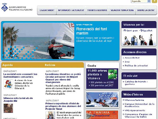Viewport: 158px width, 119px height.
Task: Click the El més vist panel heading
Action: [x=130, y=76]
